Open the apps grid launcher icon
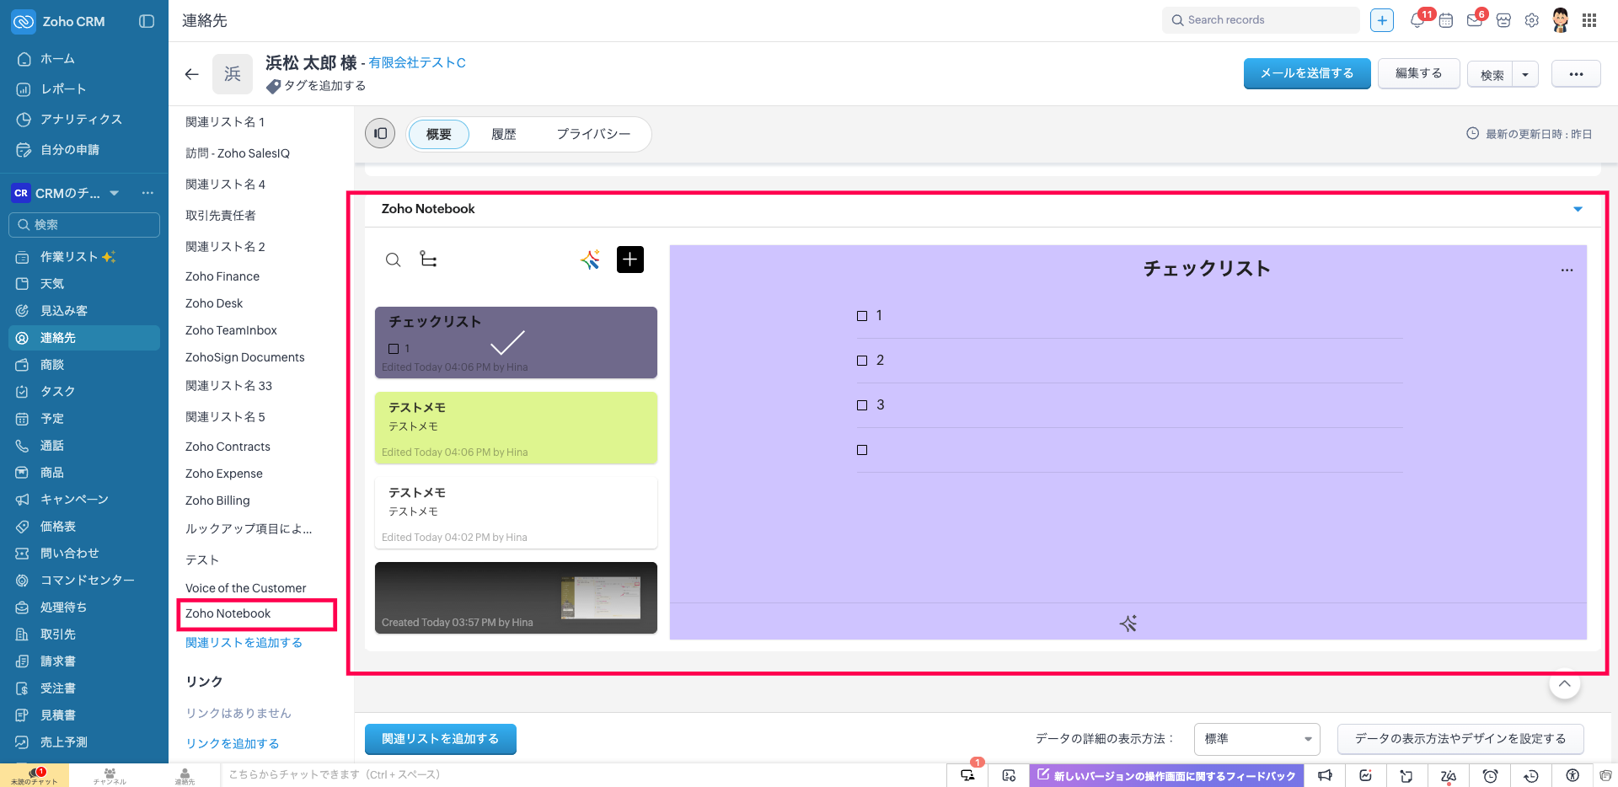The image size is (1618, 787). (1589, 20)
